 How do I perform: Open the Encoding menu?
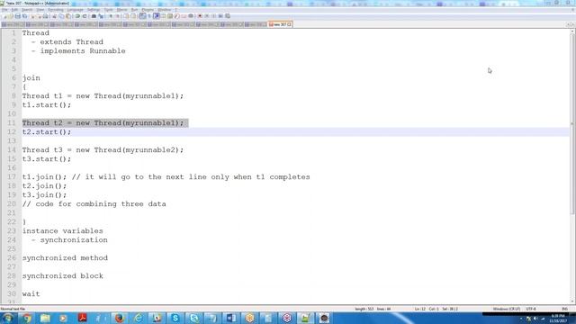coord(56,10)
